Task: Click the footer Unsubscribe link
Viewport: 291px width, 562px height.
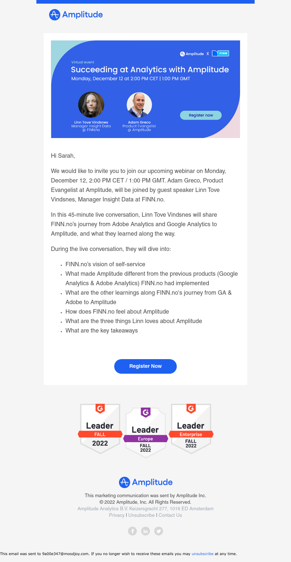Action: tap(141, 515)
